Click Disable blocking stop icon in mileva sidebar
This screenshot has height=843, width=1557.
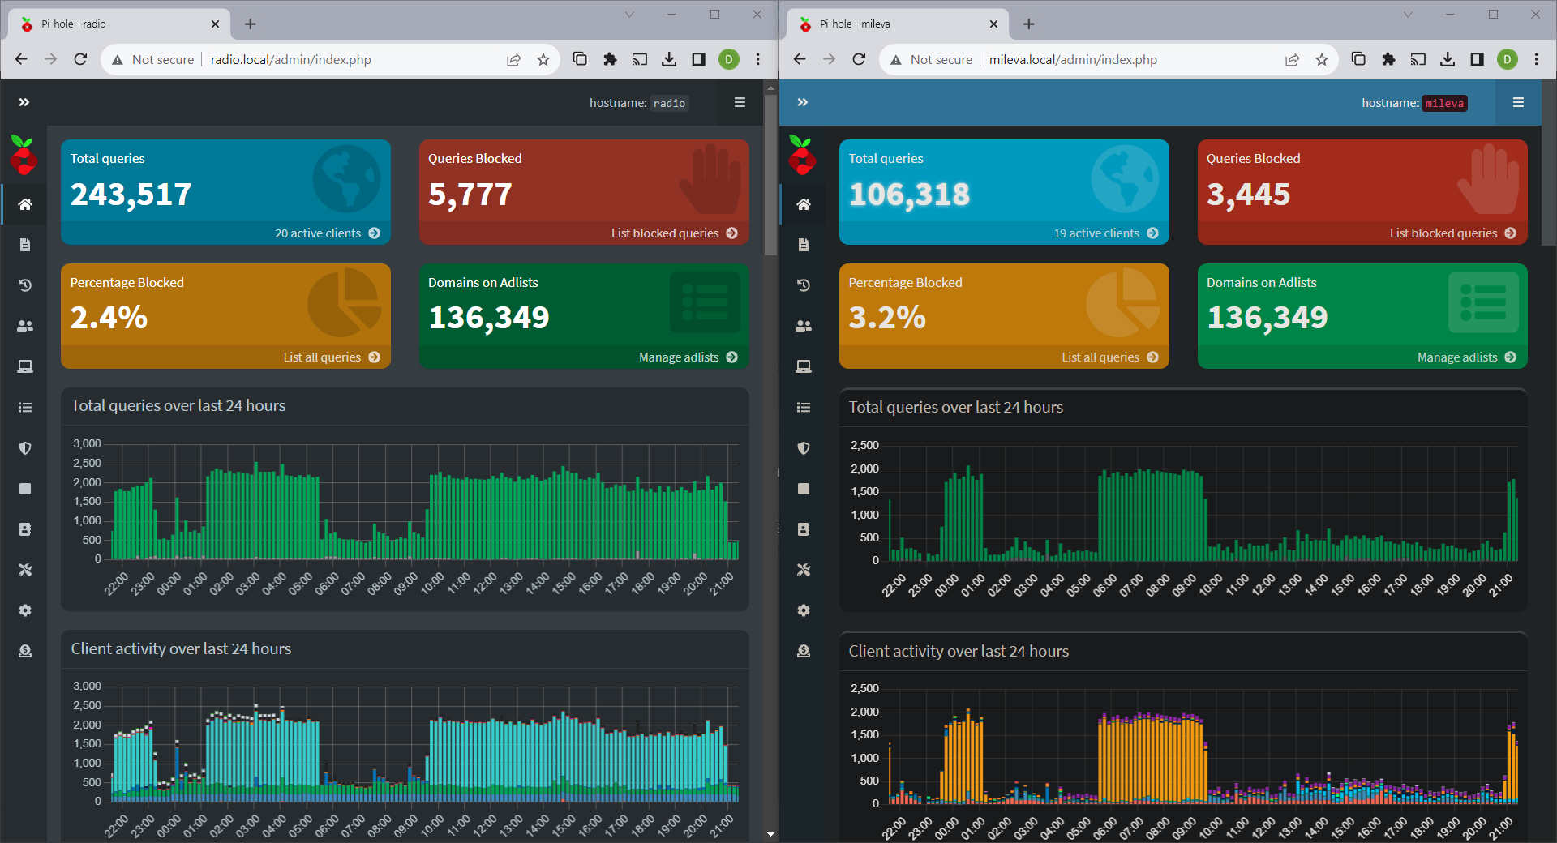pos(804,489)
